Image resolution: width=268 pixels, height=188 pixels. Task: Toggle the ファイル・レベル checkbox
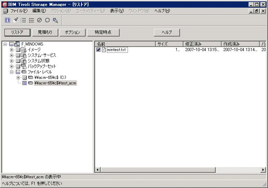(x=18, y=72)
